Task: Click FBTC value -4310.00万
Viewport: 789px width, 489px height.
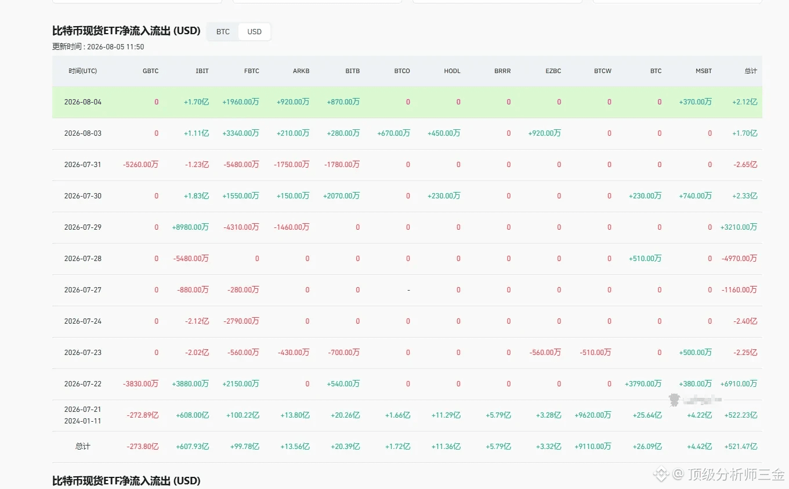Action: click(241, 227)
